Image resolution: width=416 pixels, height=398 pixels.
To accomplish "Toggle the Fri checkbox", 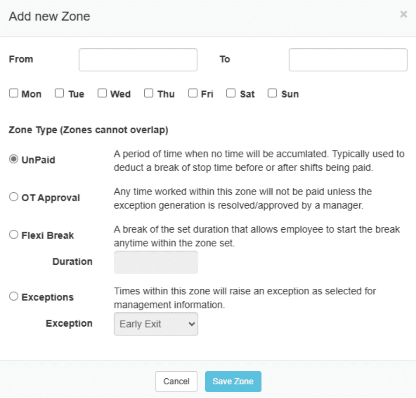I will tap(193, 93).
